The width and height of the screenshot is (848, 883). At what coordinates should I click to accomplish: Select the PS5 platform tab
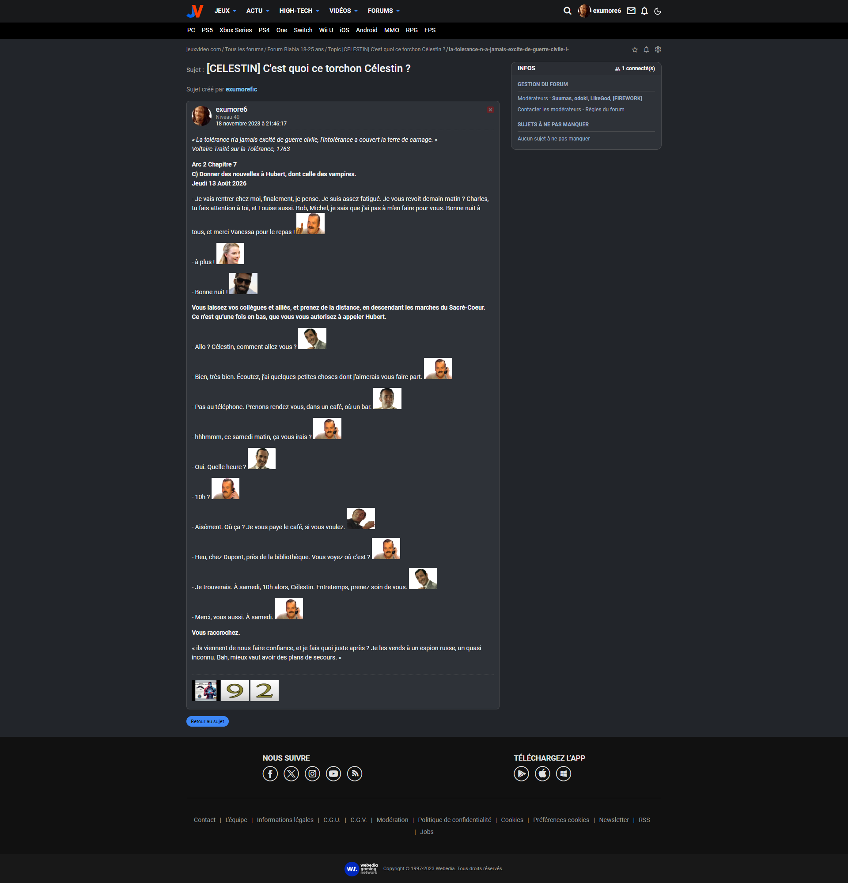tap(207, 30)
